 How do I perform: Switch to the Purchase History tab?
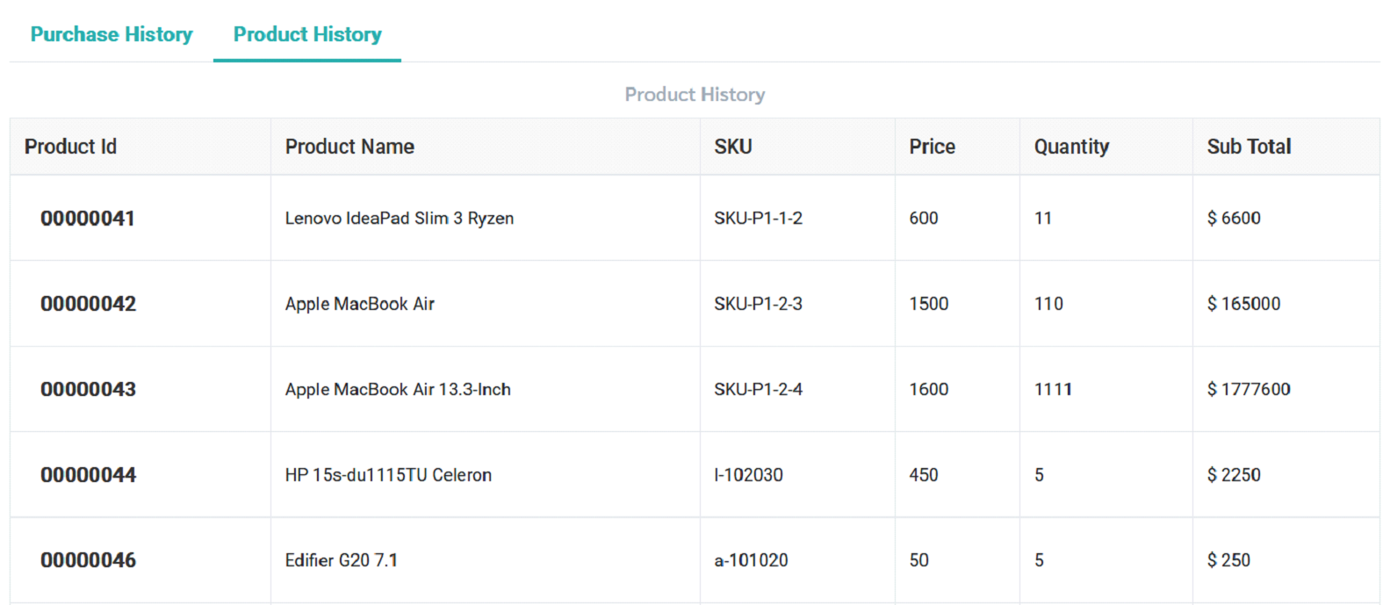coord(112,34)
